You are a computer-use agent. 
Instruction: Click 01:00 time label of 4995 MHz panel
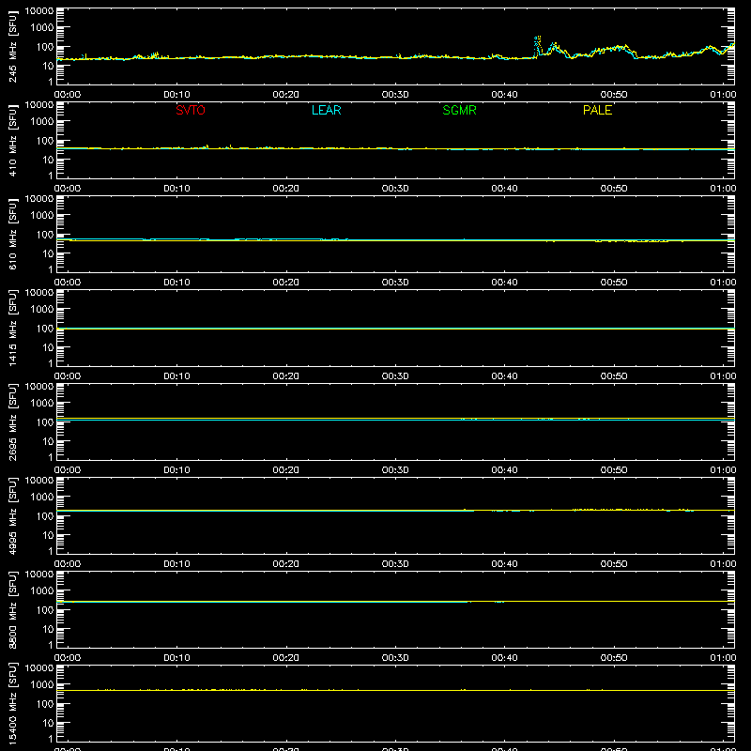tap(723, 564)
